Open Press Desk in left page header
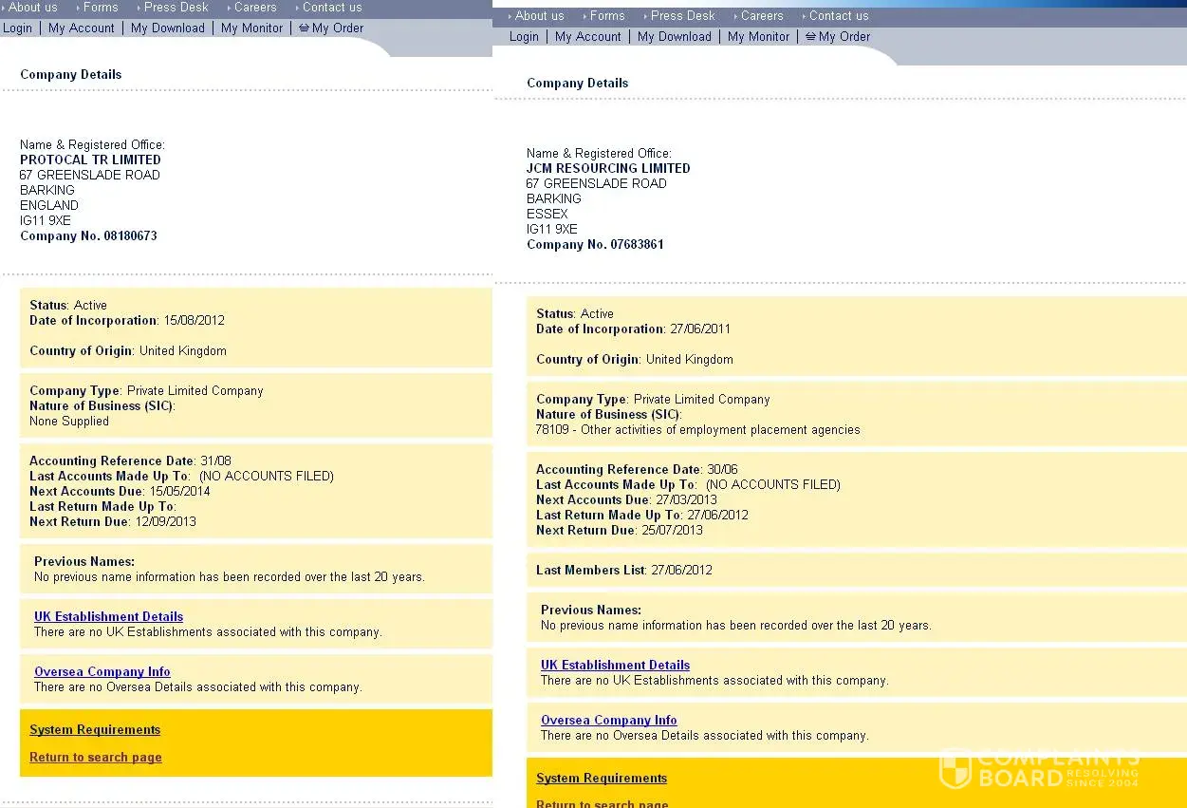 [176, 7]
